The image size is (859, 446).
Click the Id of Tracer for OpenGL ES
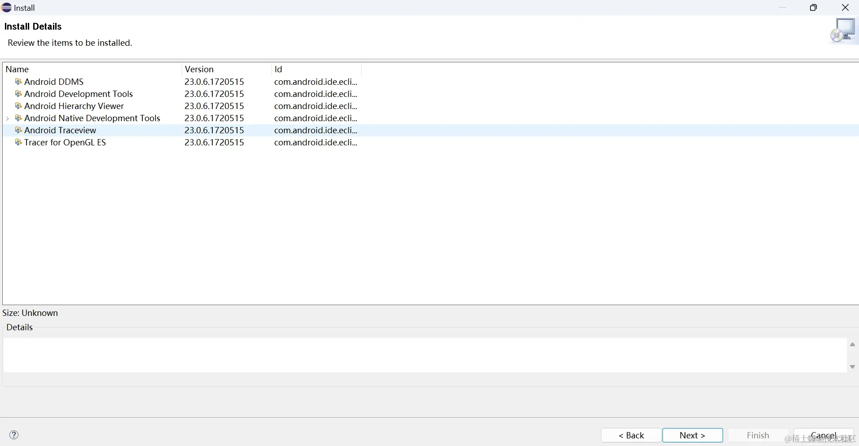(x=316, y=142)
